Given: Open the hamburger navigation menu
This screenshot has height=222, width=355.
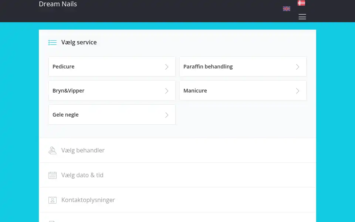Looking at the screenshot, I should click(302, 17).
